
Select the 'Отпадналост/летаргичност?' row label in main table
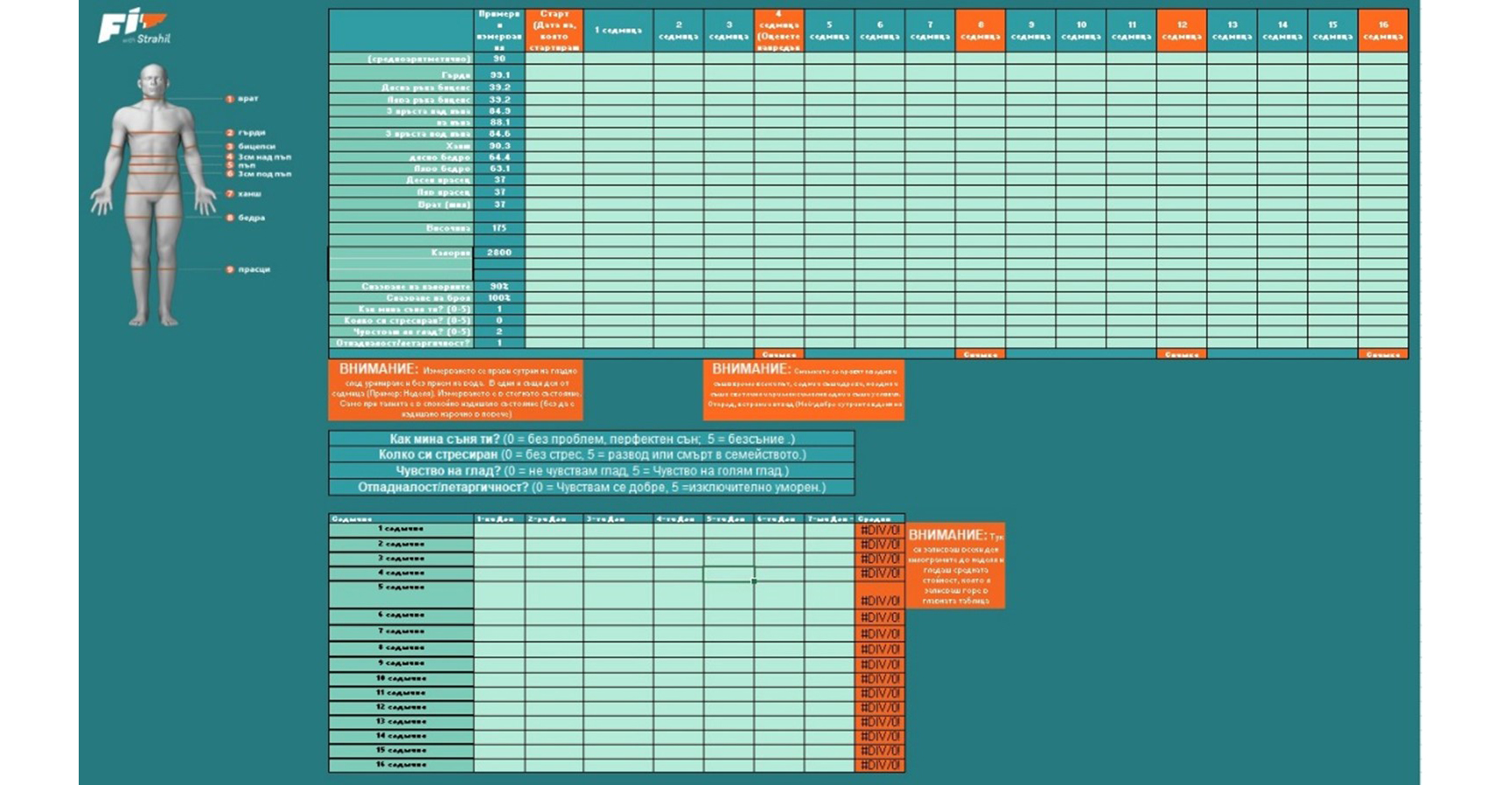tap(401, 344)
